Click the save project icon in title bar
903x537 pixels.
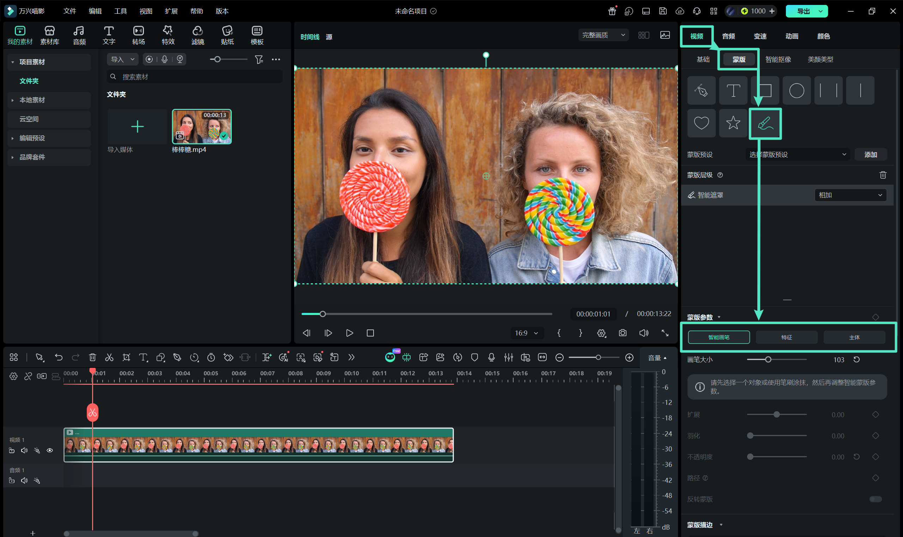(x=663, y=11)
